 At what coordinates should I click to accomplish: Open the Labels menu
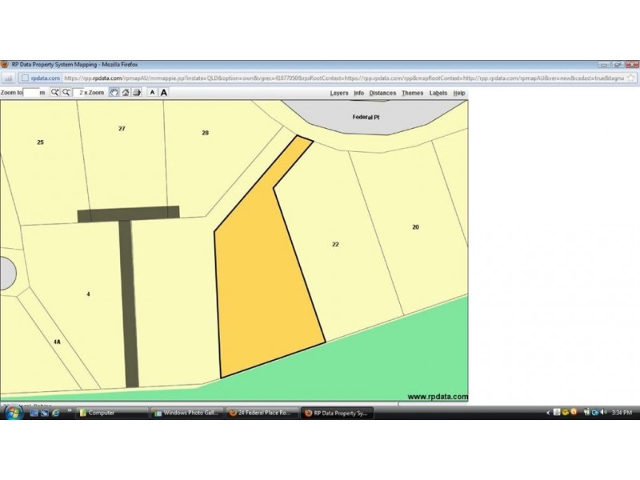(438, 93)
